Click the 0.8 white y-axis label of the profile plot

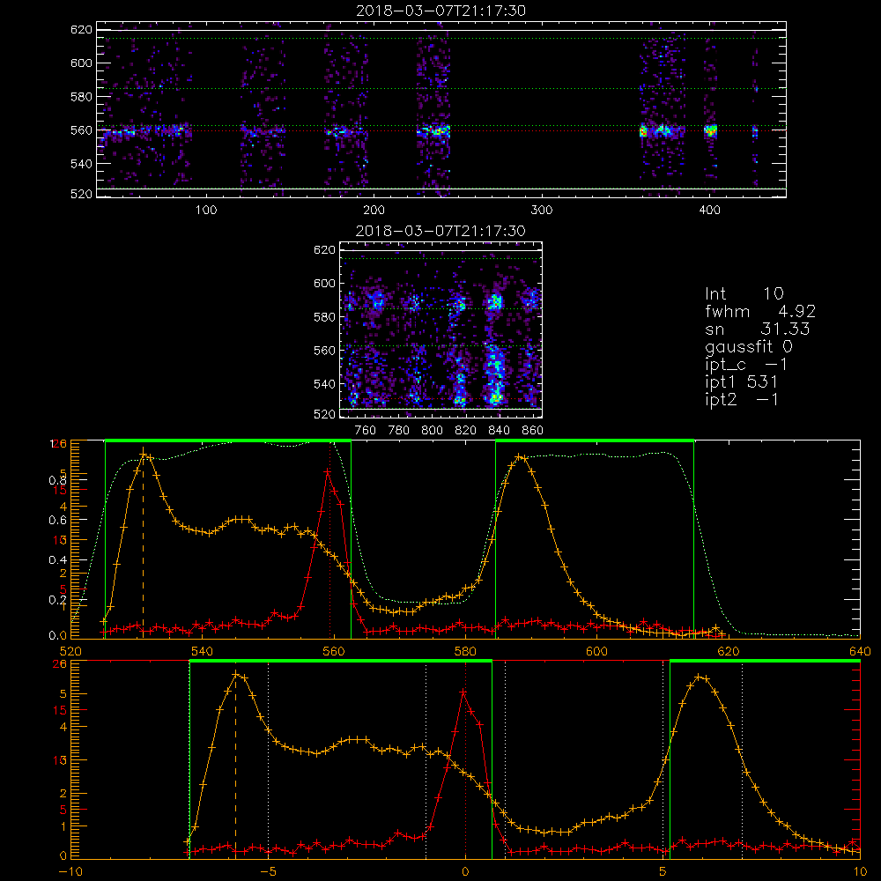point(57,480)
